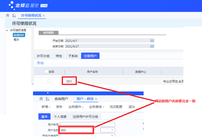Click grid icon beside 查询用户 tab
The width and height of the screenshot is (202, 140).
pos(48,99)
